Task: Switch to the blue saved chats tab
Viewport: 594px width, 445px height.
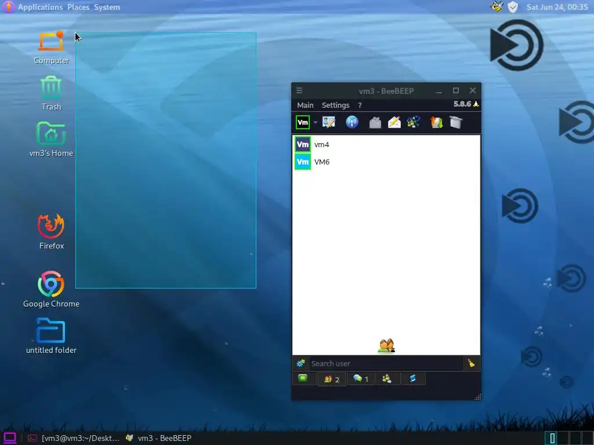Action: pos(413,378)
